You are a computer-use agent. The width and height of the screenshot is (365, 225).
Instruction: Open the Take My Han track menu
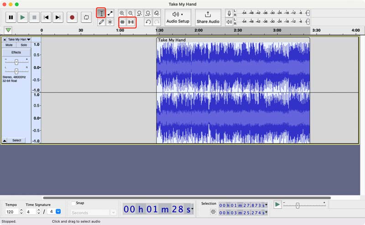click(19, 40)
